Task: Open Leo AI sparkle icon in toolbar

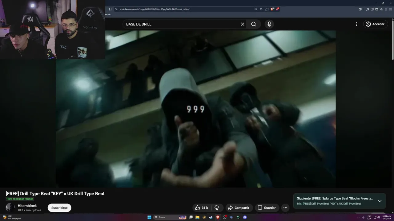Action: coord(381,9)
